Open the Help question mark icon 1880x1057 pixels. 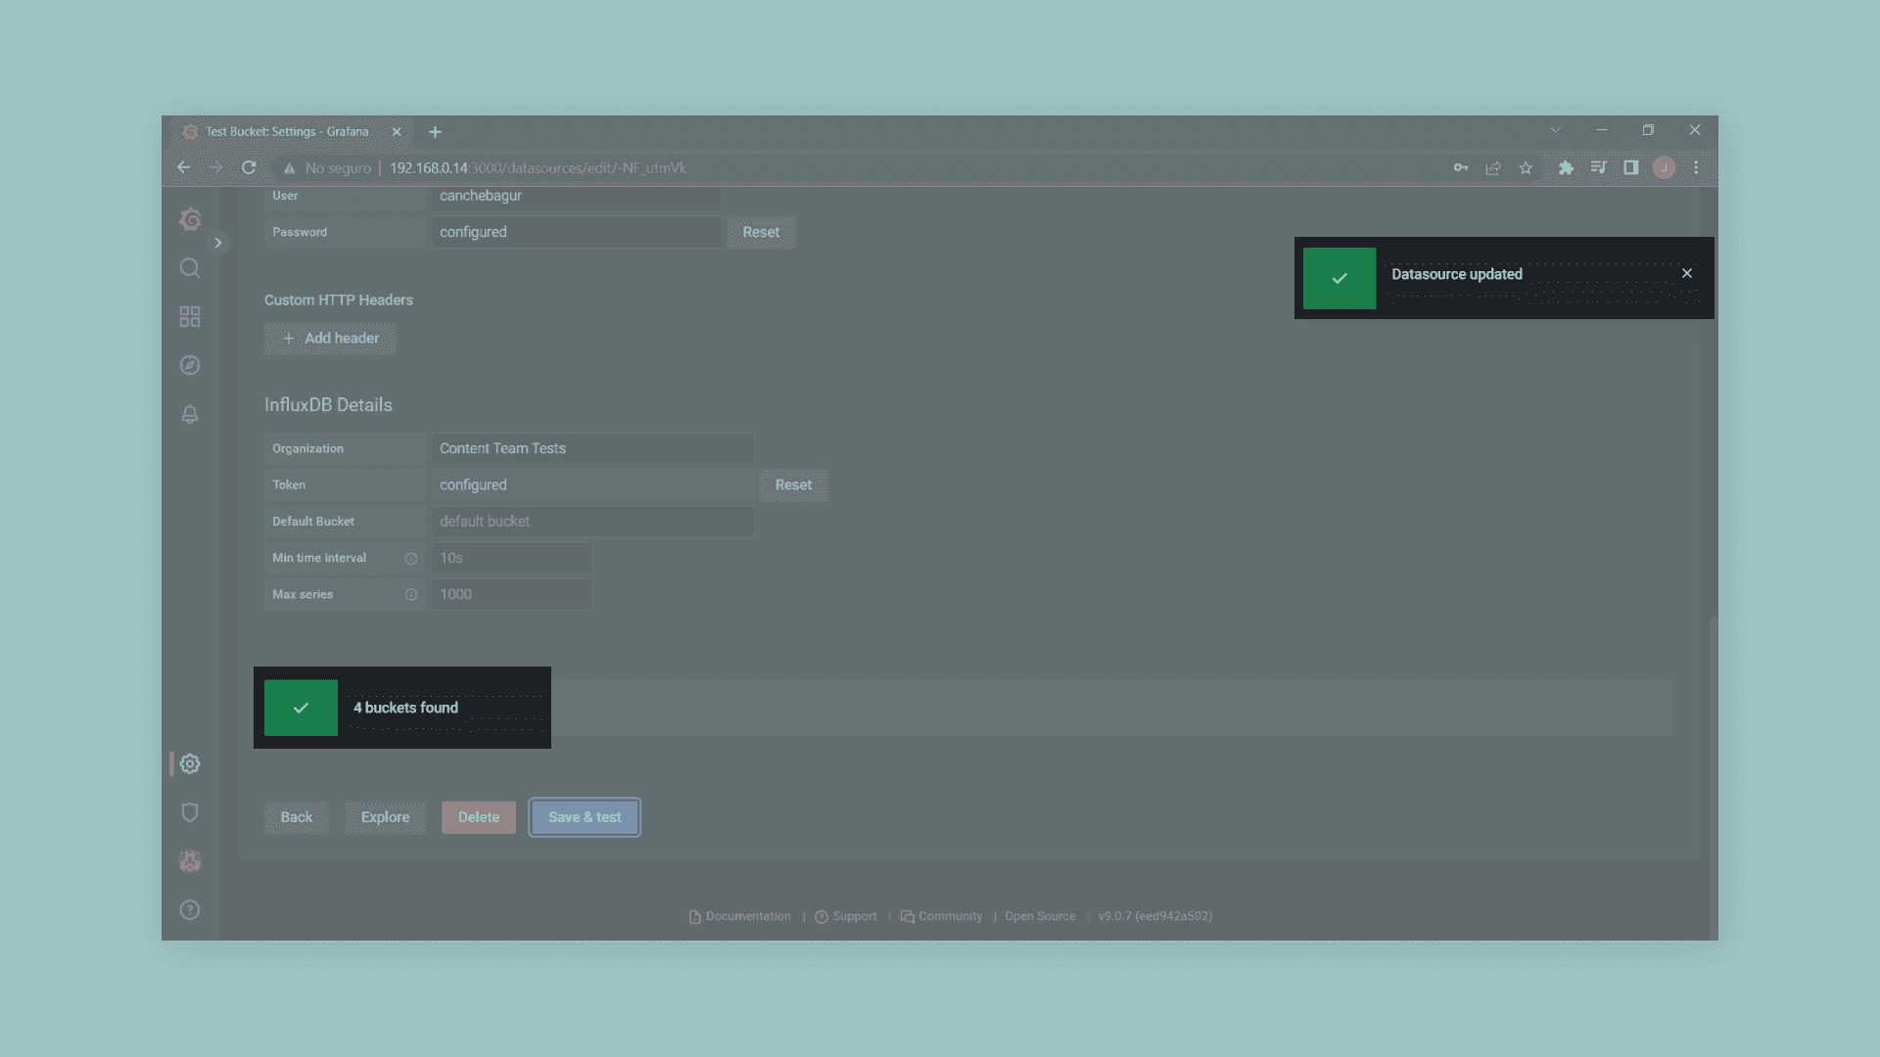point(190,909)
